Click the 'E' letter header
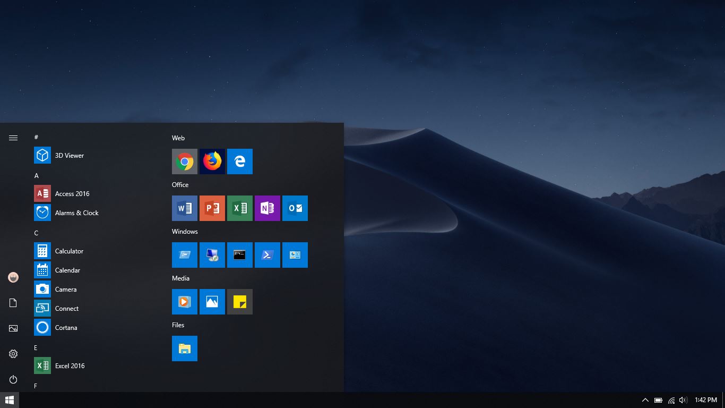The image size is (725, 408). tap(36, 348)
